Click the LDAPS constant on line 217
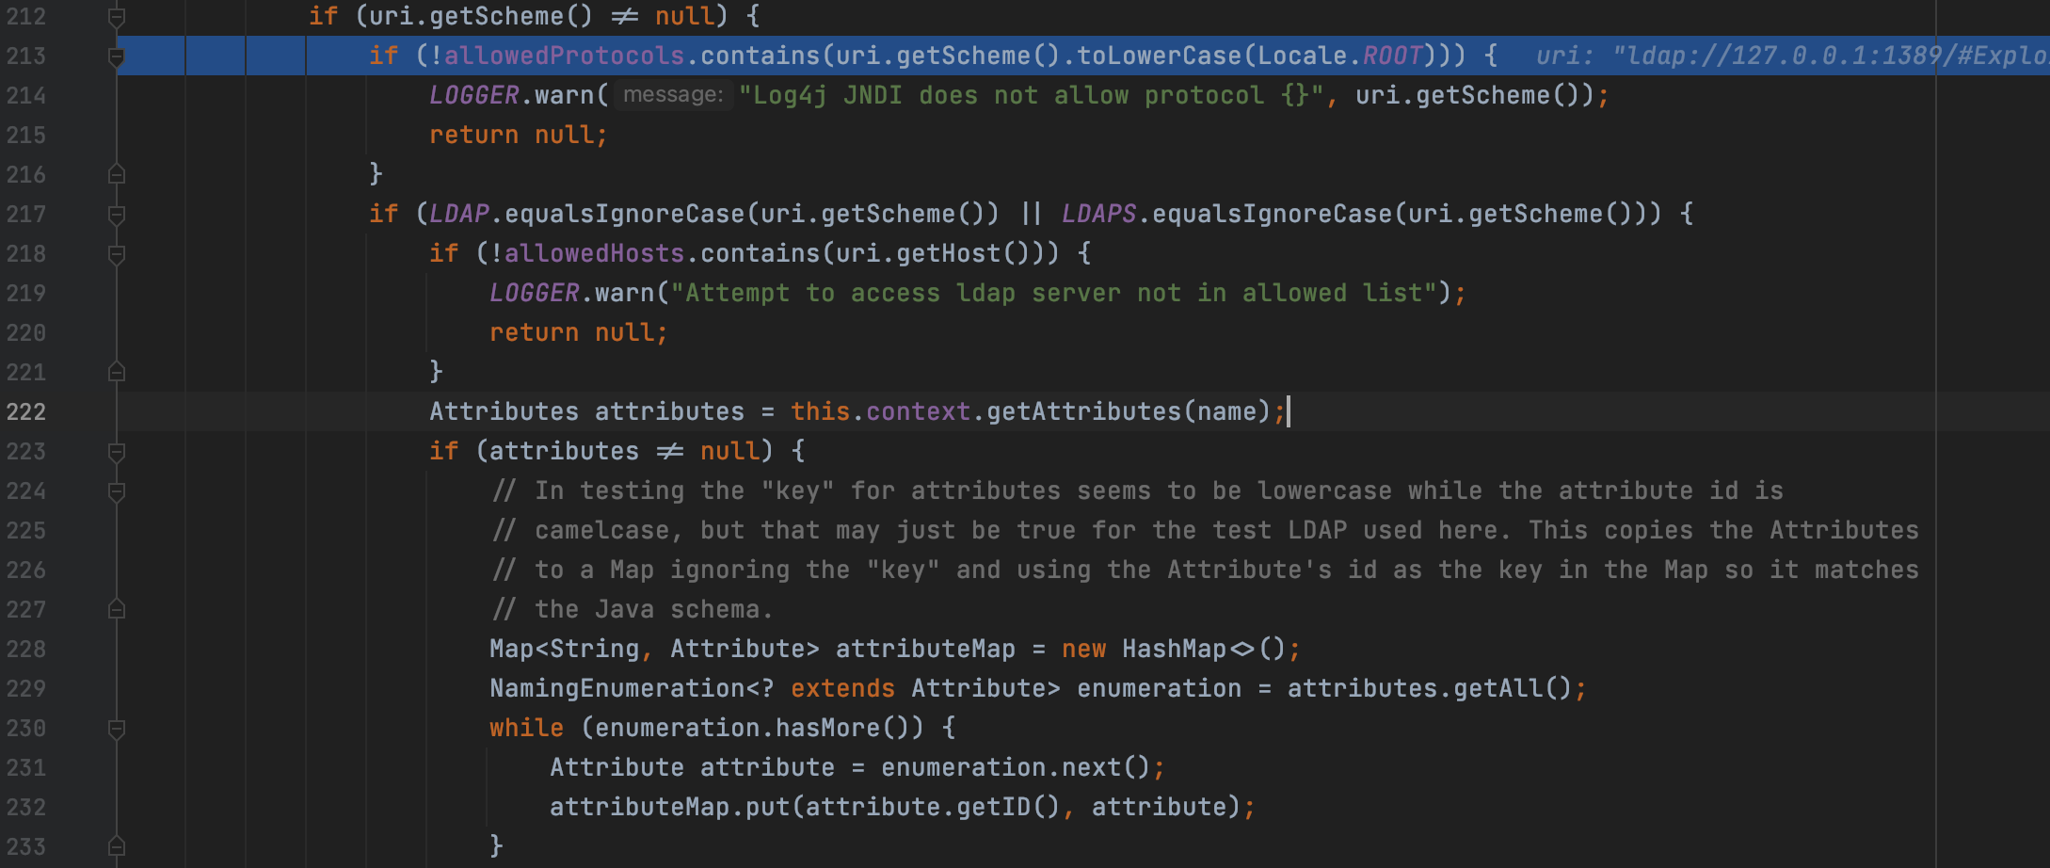The image size is (2050, 868). 1098,214
